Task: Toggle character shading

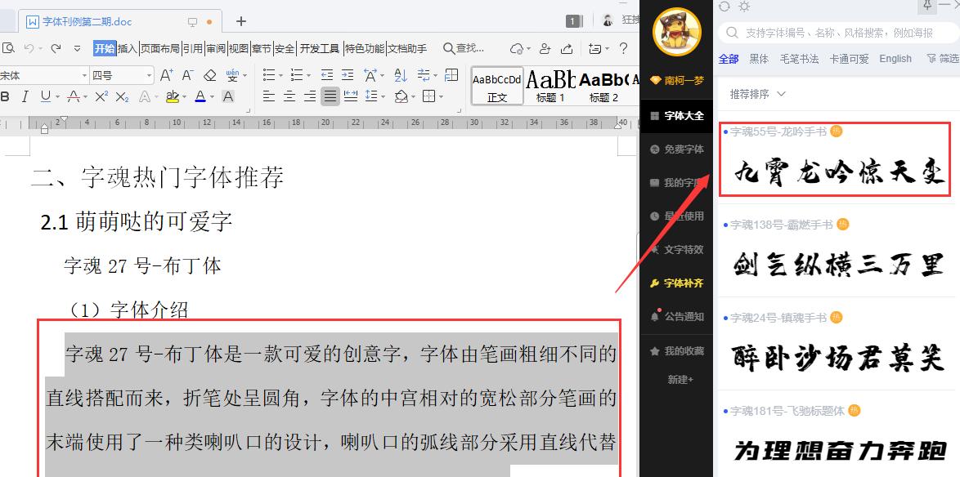Action: point(228,96)
